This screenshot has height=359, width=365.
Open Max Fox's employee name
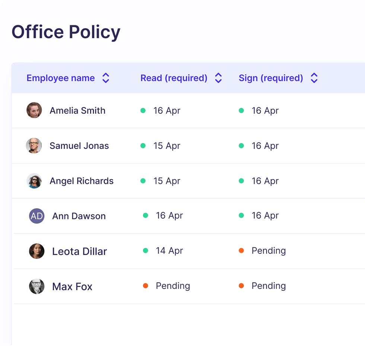[x=72, y=287]
